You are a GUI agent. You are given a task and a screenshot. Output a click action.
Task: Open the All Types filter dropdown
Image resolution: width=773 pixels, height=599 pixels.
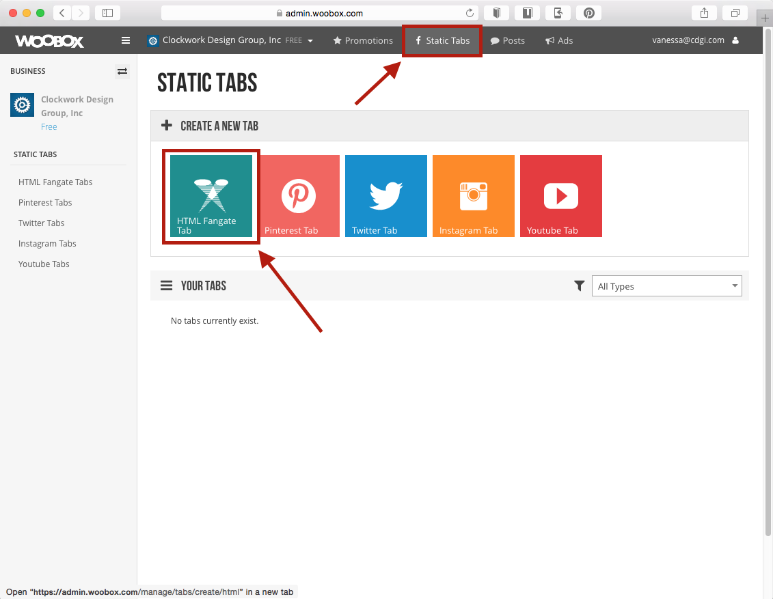666,286
